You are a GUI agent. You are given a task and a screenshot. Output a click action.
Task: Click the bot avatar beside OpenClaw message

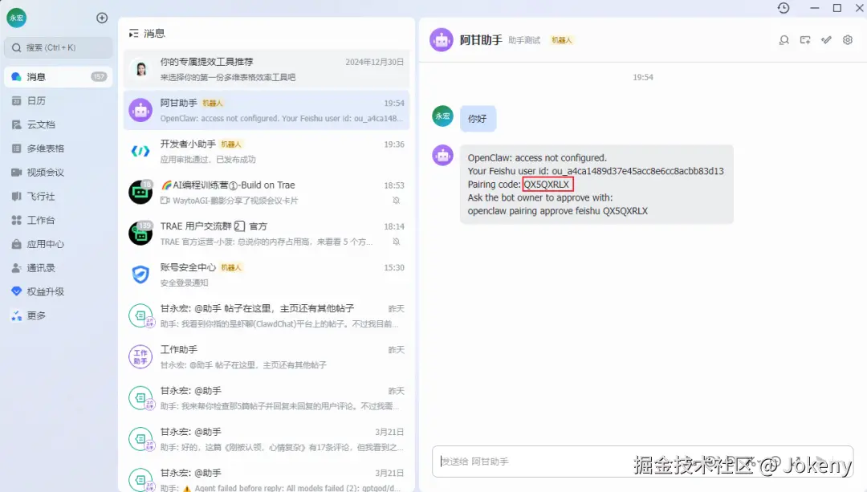coord(442,156)
